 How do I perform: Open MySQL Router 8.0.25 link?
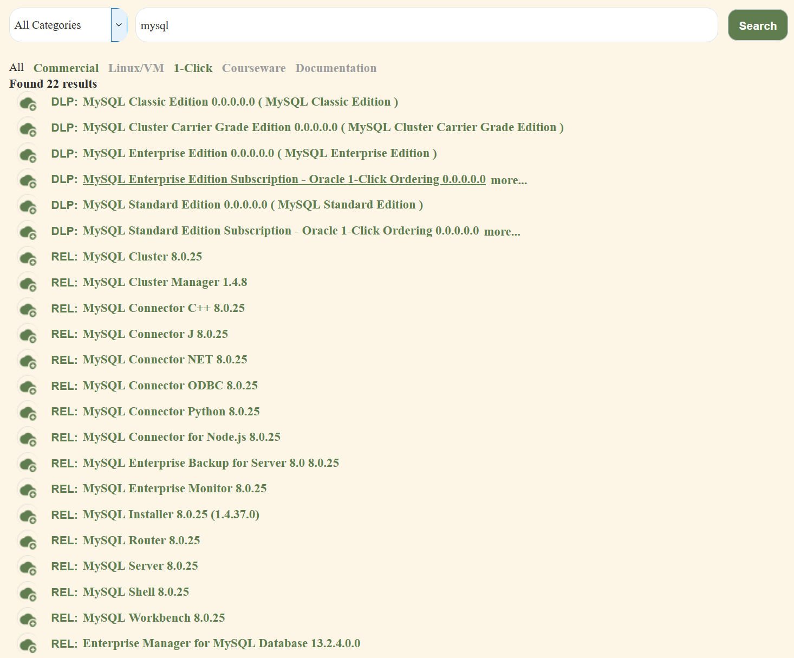[x=141, y=540]
